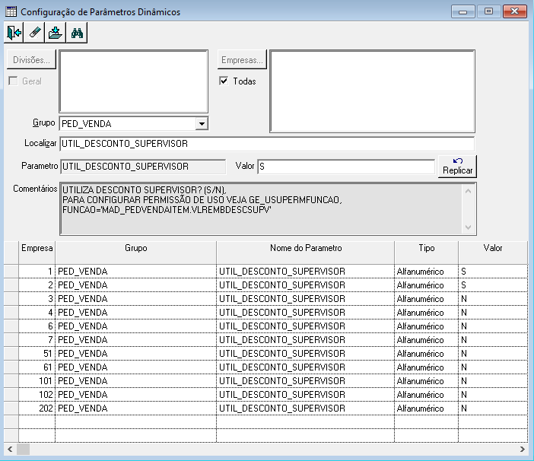This screenshot has height=461, width=534.
Task: Select the Empresa 3 cell
Action: [x=37, y=299]
